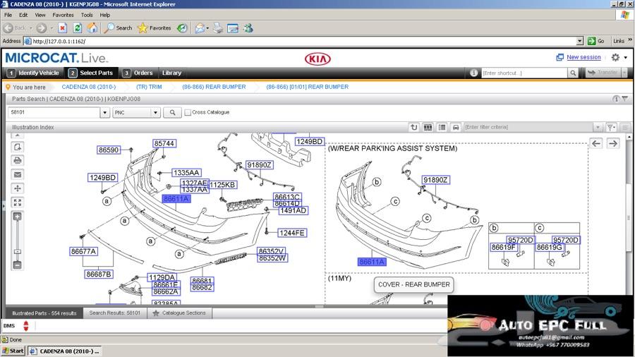
Task: Click the part number 58101 input field
Action: click(x=54, y=112)
